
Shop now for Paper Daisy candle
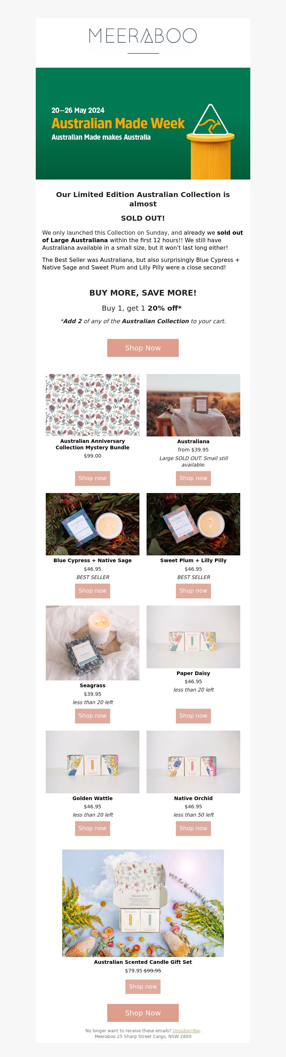pyautogui.click(x=193, y=716)
